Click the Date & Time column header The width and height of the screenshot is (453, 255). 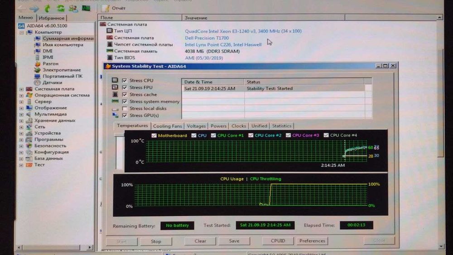coord(212,82)
